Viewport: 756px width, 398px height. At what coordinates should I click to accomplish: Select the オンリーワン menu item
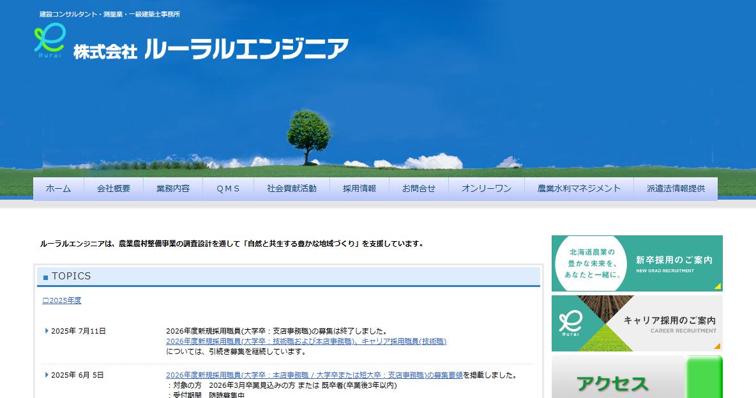coord(487,188)
